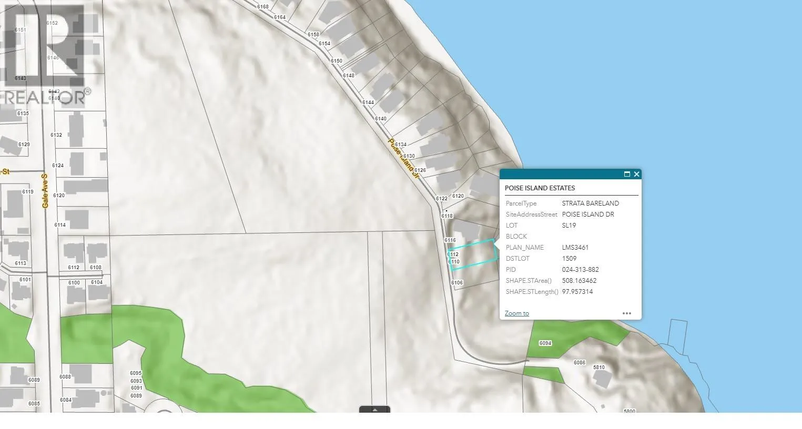
Task: Expand the bottom attribute table arrow tab
Action: (x=374, y=410)
